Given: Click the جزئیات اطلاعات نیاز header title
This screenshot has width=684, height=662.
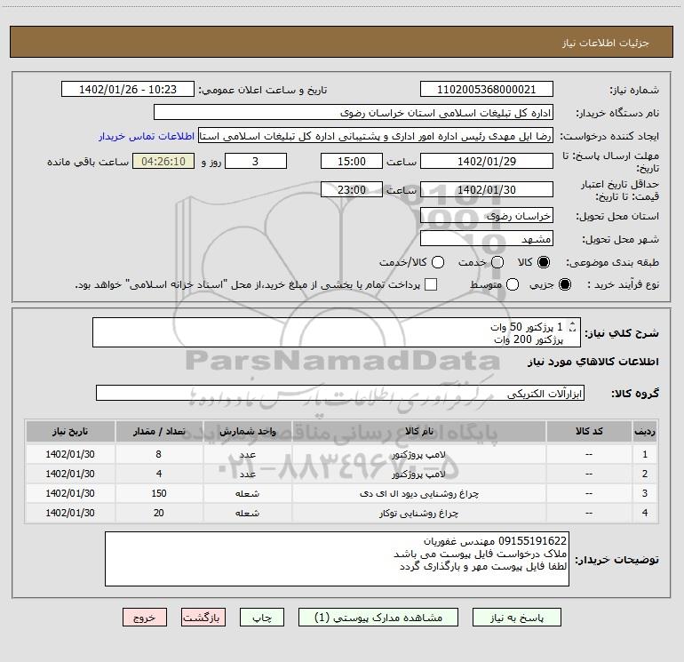Looking at the screenshot, I should pyautogui.click(x=606, y=43).
